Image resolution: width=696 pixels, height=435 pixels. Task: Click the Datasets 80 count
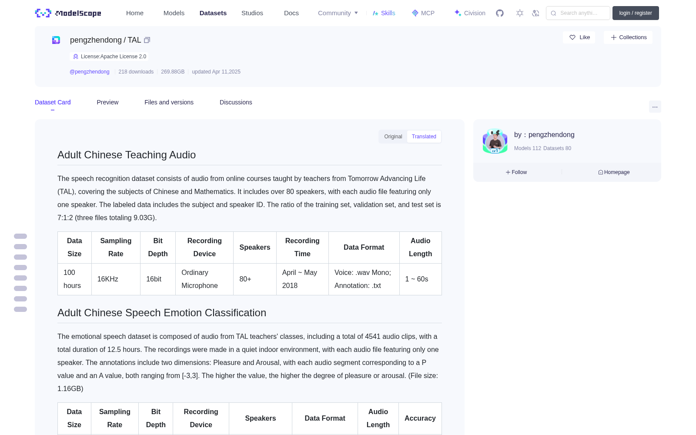[x=557, y=148]
